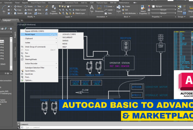Open the Array tool
Screen dimensions: 193x130
pyautogui.click(x=38, y=13)
